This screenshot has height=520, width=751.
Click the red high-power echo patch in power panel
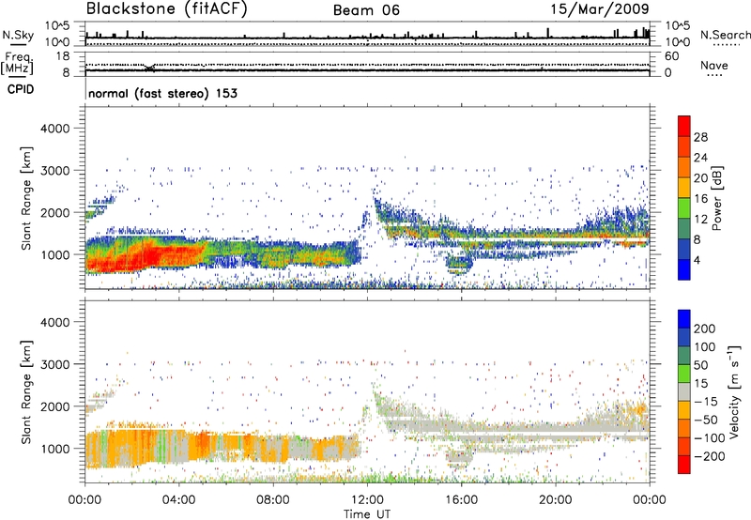coord(148,257)
